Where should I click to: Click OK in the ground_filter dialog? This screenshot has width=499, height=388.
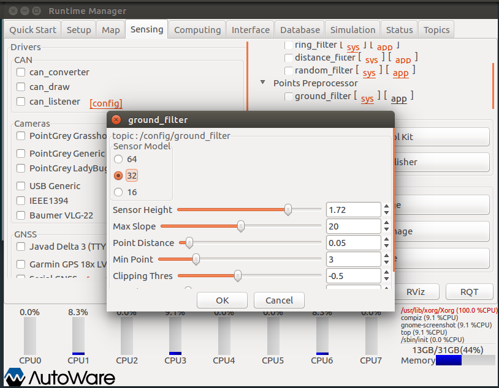[x=222, y=300]
